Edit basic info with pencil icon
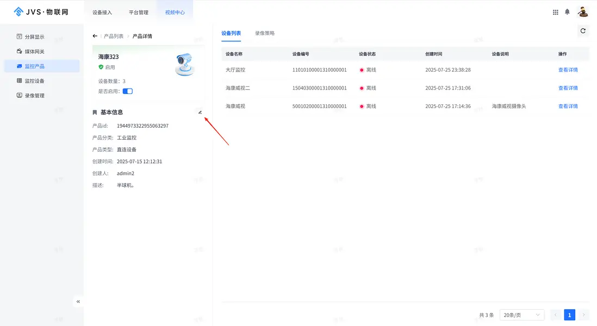Viewport: 597px width, 326px height. (200, 112)
